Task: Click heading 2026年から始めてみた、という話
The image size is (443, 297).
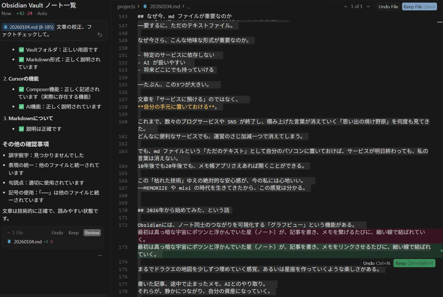Action: [184, 210]
